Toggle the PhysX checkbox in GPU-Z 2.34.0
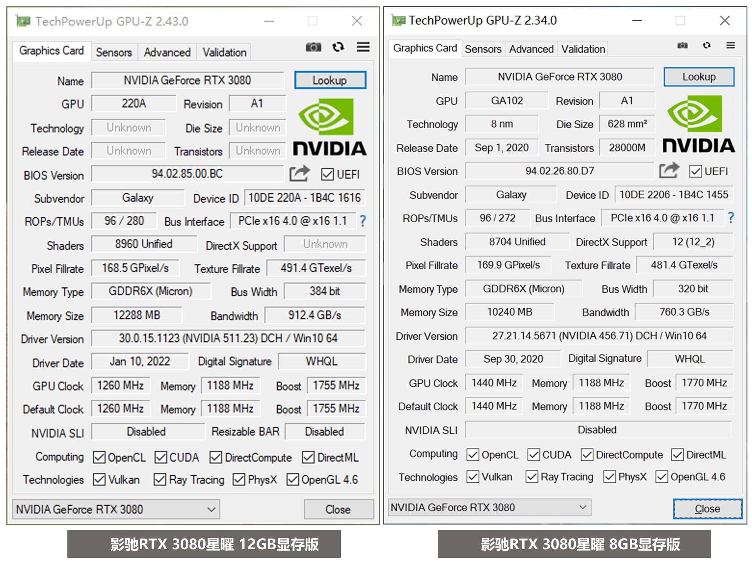The image size is (752, 568). tap(609, 476)
